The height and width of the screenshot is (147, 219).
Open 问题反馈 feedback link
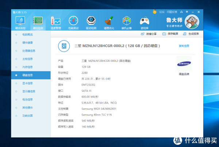pyautogui.click(x=172, y=12)
